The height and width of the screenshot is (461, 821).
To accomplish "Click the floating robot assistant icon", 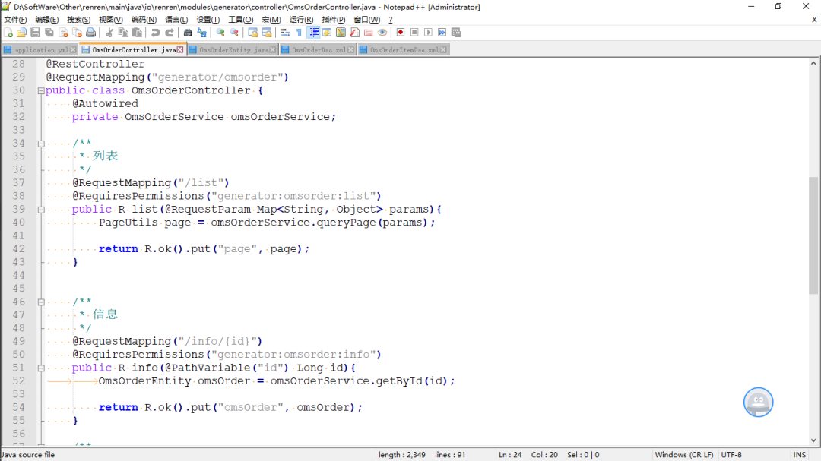I will tap(757, 403).
